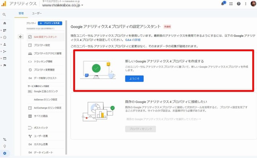Click the 未接続 status badge

click(x=167, y=27)
